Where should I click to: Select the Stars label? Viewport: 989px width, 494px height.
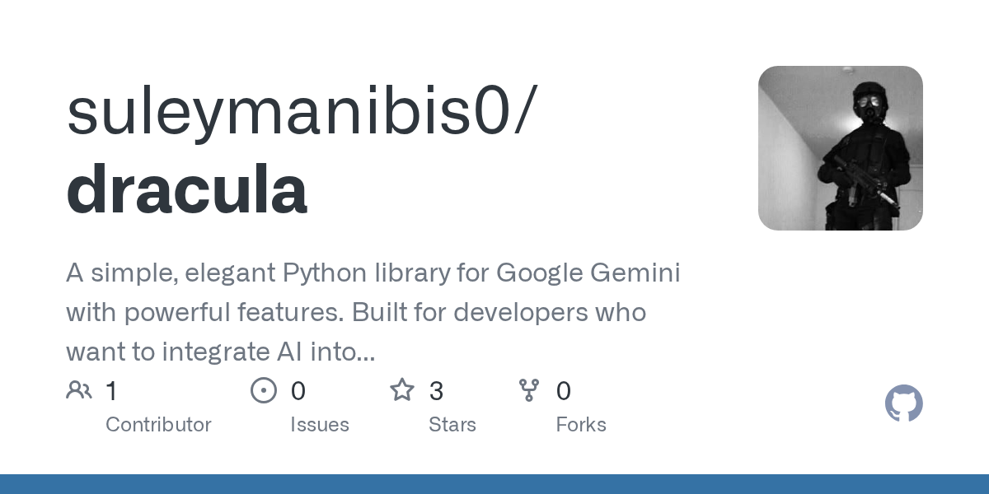[452, 425]
